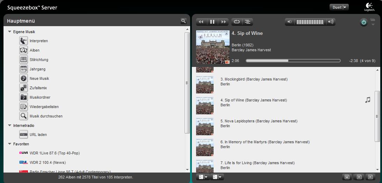Open Musikordner folder icon

tap(23, 97)
